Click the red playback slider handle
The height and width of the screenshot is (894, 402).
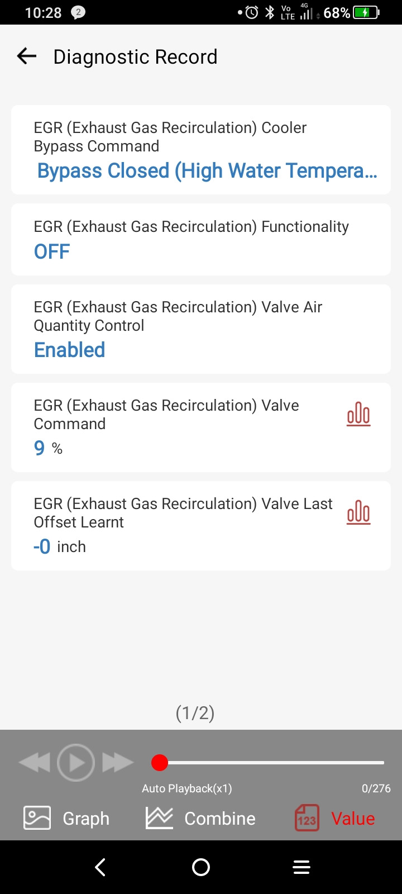tap(160, 763)
